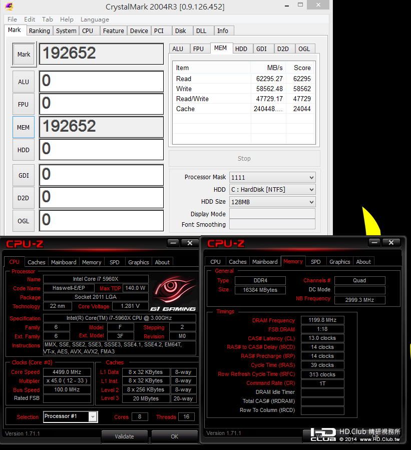Select the Read row in MEM results
Image resolution: width=411 pixels, height=450 pixels.
tap(243, 79)
